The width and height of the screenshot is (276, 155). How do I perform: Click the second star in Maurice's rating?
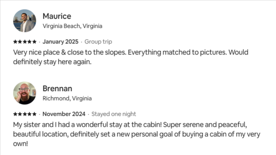pos(20,42)
